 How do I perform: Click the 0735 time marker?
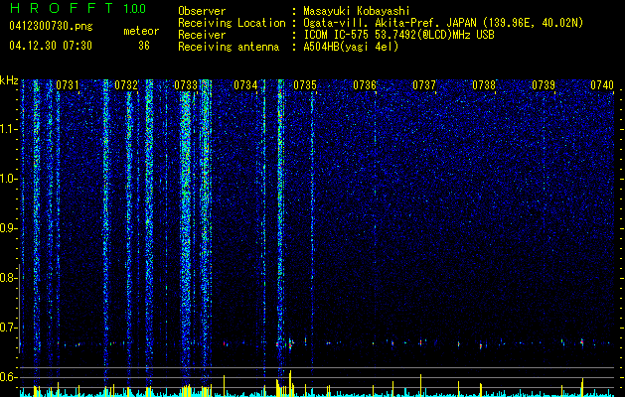[x=305, y=85]
